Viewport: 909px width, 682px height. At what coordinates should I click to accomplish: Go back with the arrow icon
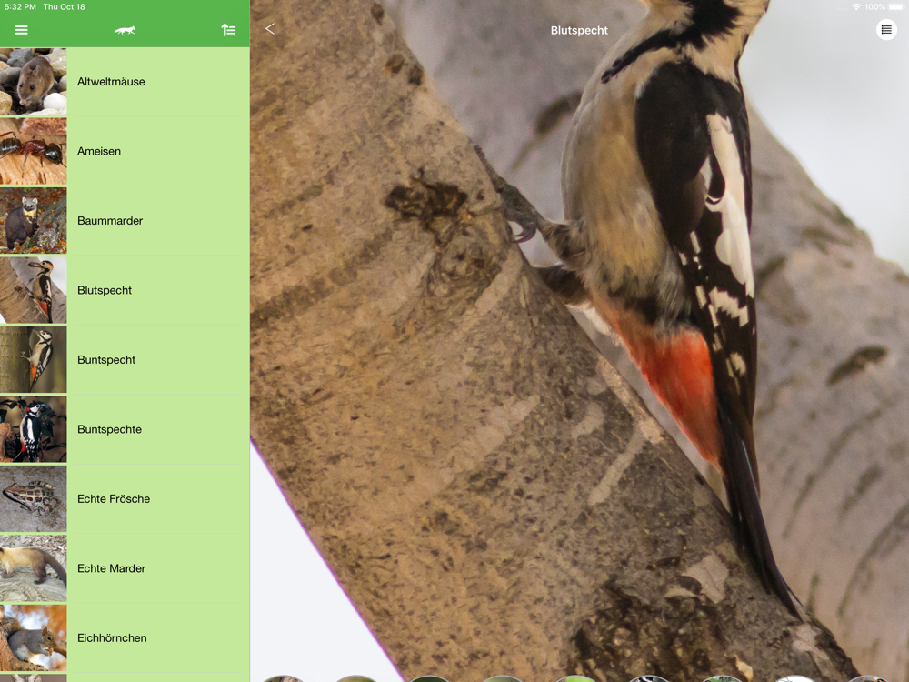270,28
